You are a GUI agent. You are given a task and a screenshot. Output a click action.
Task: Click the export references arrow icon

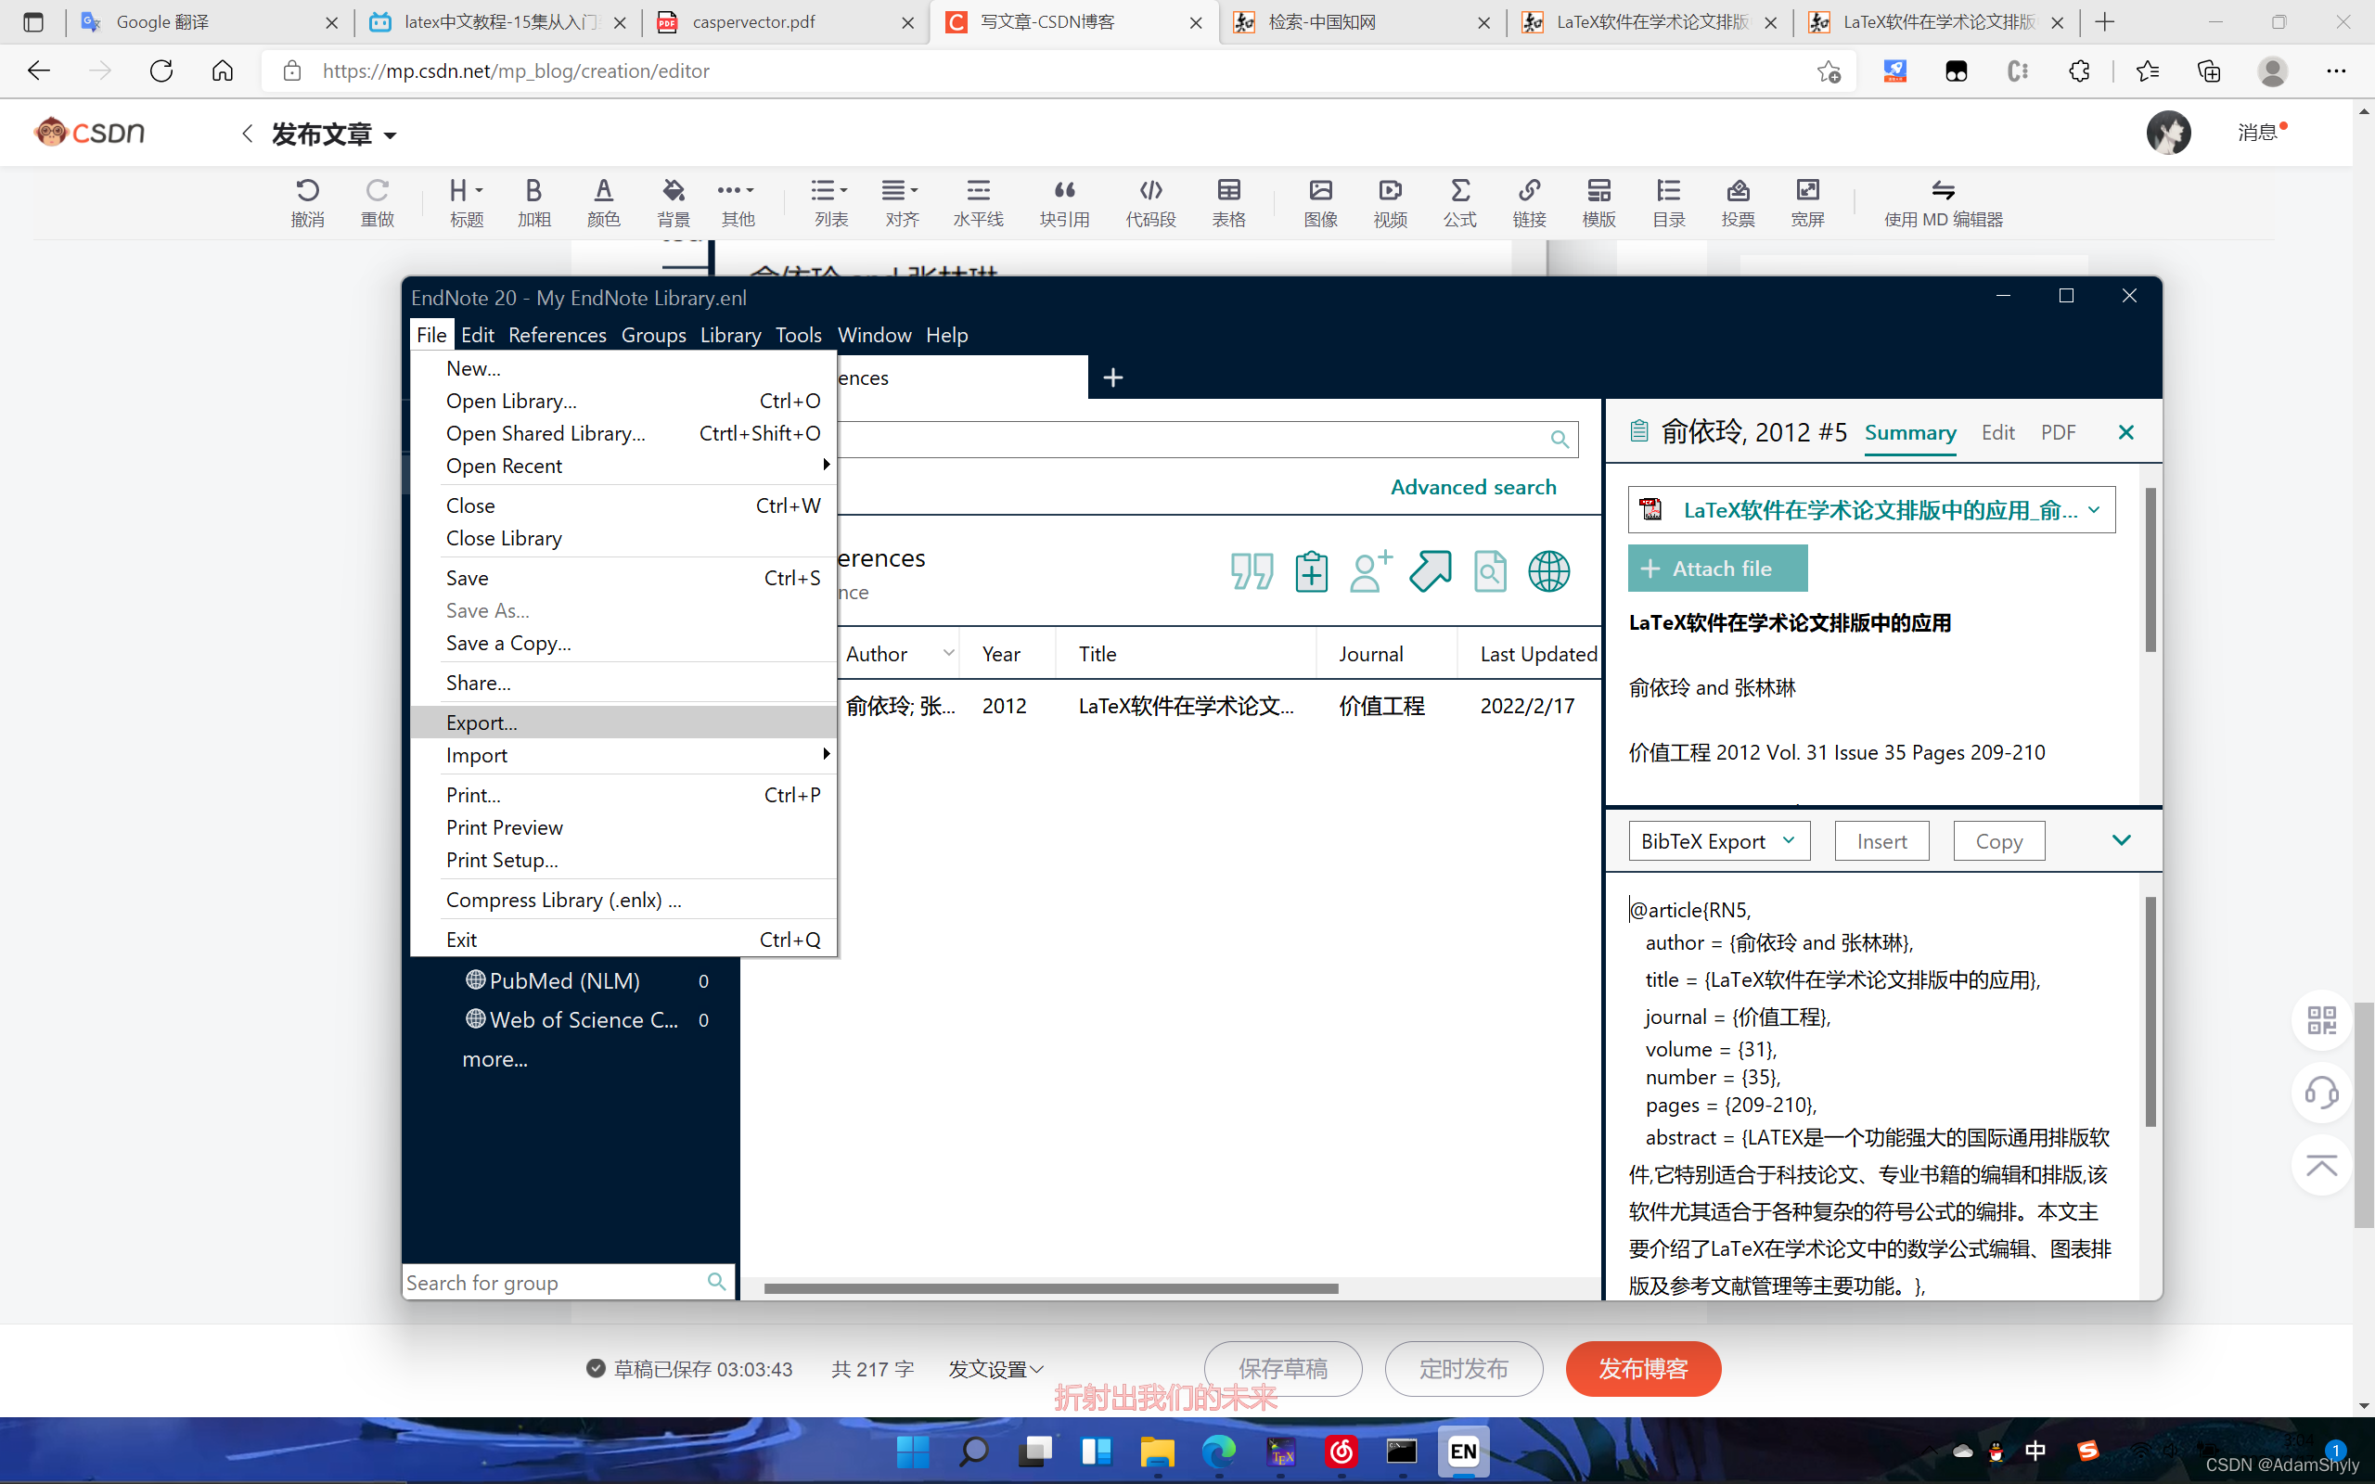pyautogui.click(x=1430, y=571)
